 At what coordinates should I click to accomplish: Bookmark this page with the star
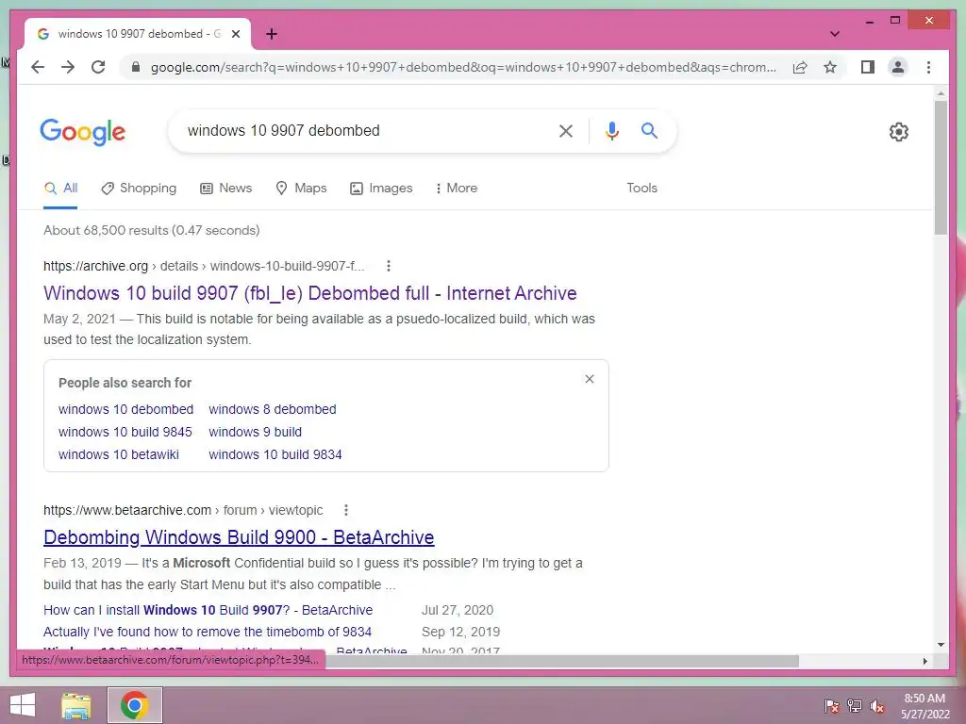(830, 67)
